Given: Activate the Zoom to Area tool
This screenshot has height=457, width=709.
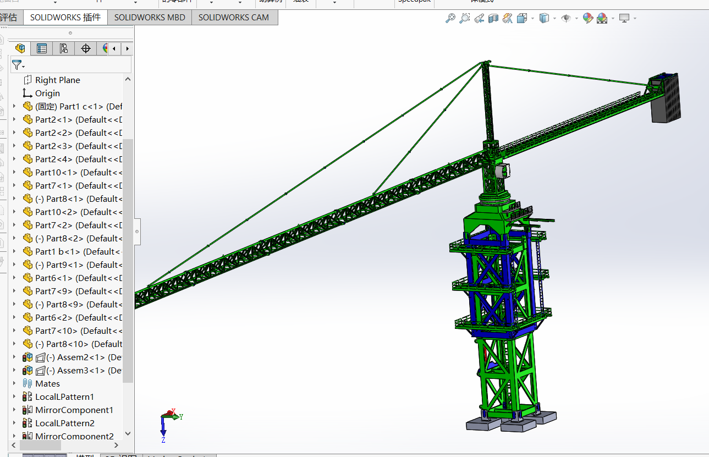Looking at the screenshot, I should tap(465, 18).
